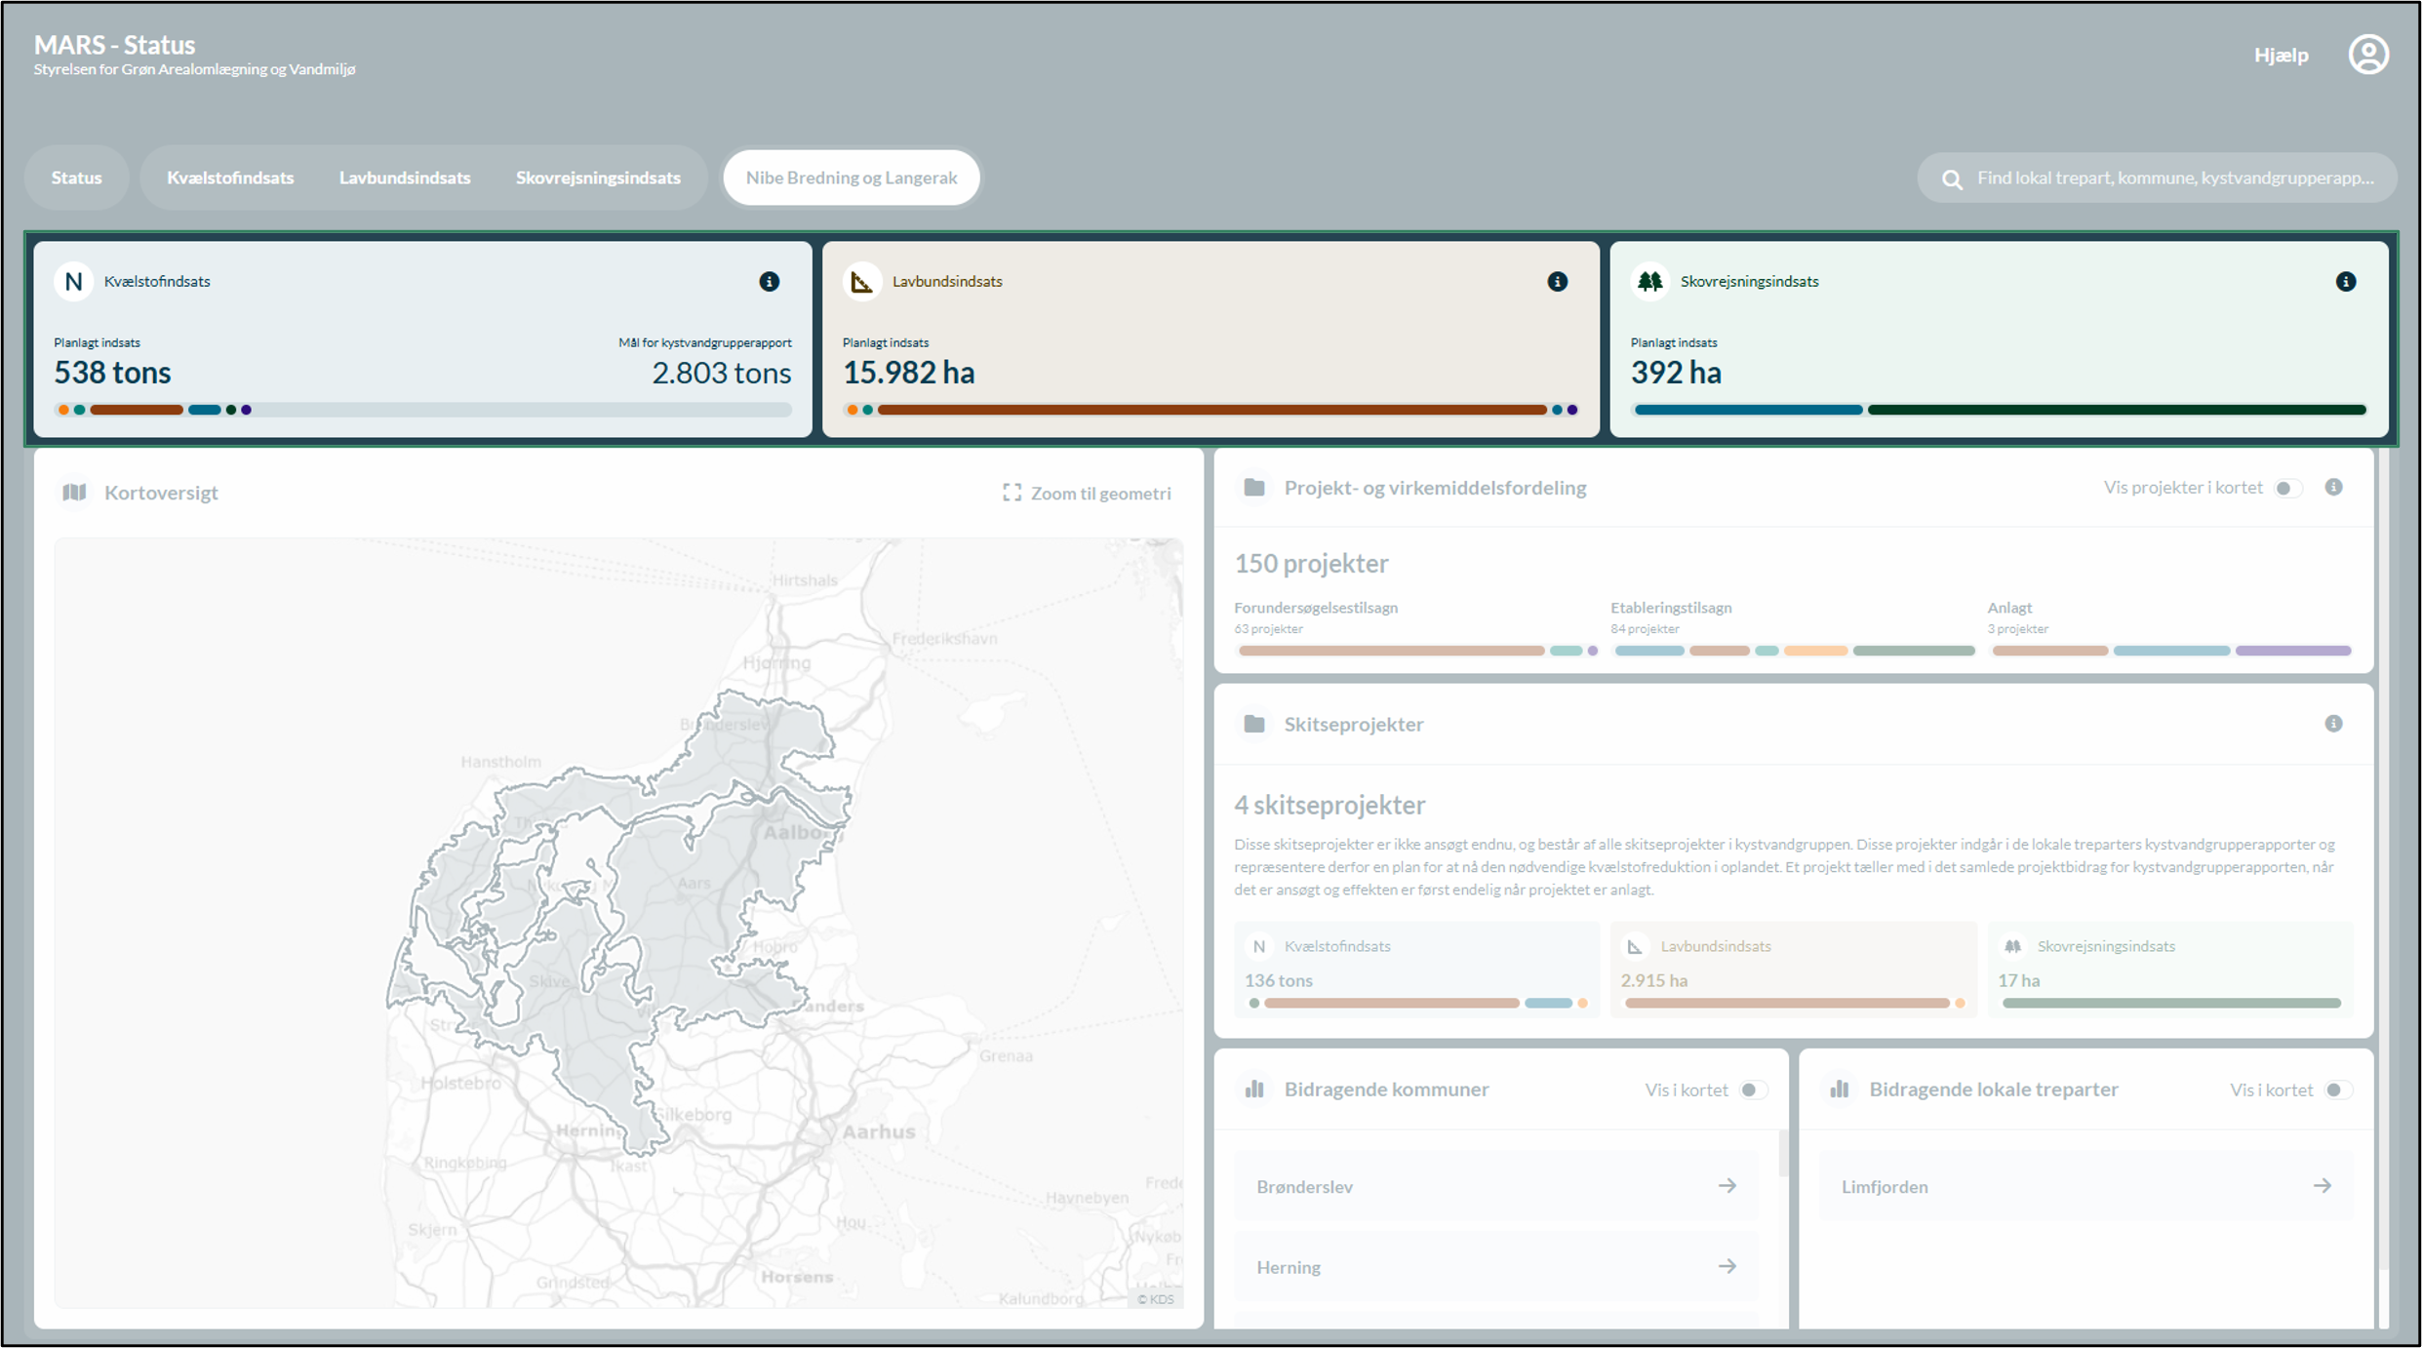
Task: Click the 4 skitseprojekter heading
Action: (x=1330, y=805)
